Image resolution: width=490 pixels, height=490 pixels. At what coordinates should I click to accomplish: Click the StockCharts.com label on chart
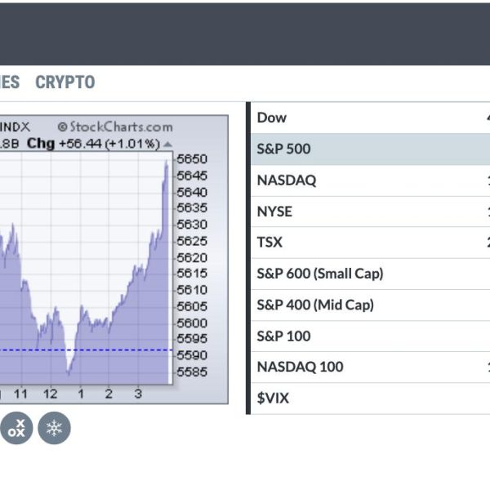tap(115, 127)
